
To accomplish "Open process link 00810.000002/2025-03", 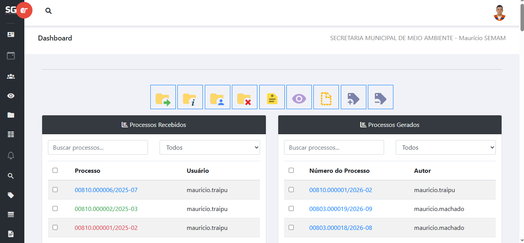I will click(106, 209).
